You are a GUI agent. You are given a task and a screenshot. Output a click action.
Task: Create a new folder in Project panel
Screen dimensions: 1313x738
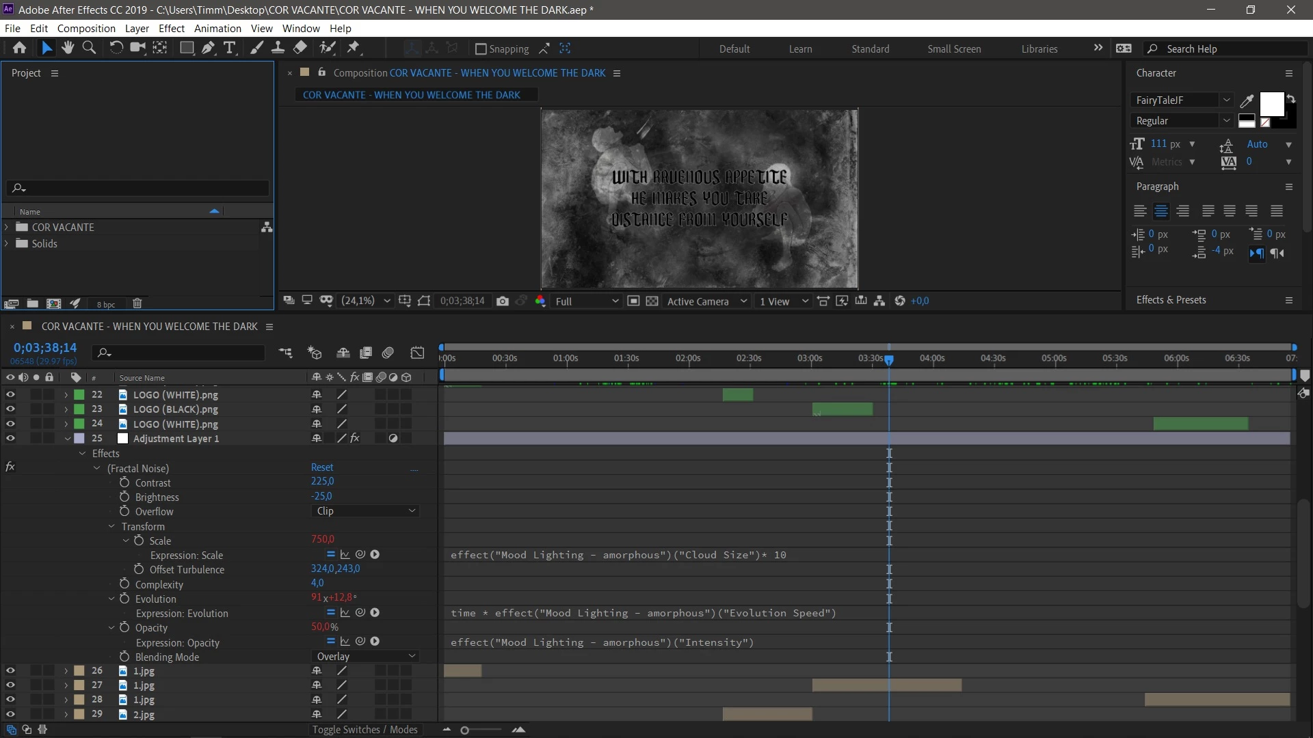coord(32,303)
